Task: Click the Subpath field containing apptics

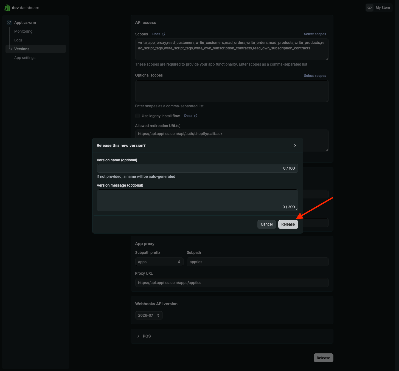Action: pos(258,262)
